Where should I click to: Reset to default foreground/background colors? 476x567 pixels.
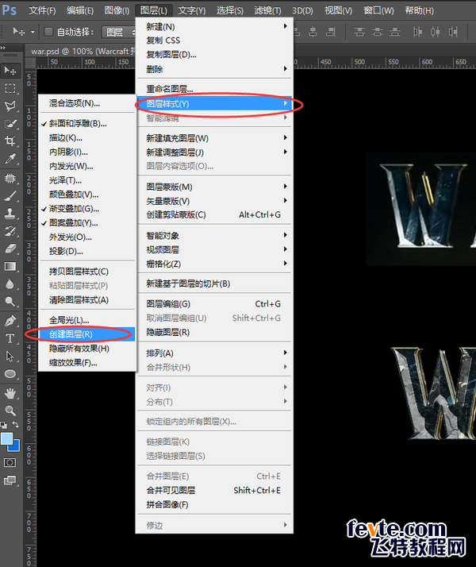pyautogui.click(x=4, y=425)
